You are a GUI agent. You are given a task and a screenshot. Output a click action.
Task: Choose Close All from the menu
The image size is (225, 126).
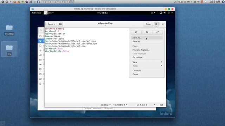[x=147, y=70]
